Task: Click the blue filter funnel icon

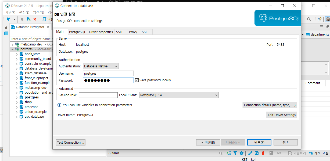Action: coord(235,153)
